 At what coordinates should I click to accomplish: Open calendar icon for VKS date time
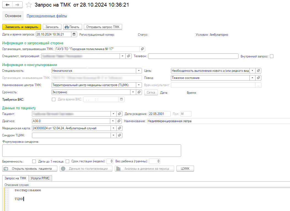[x=121, y=99]
